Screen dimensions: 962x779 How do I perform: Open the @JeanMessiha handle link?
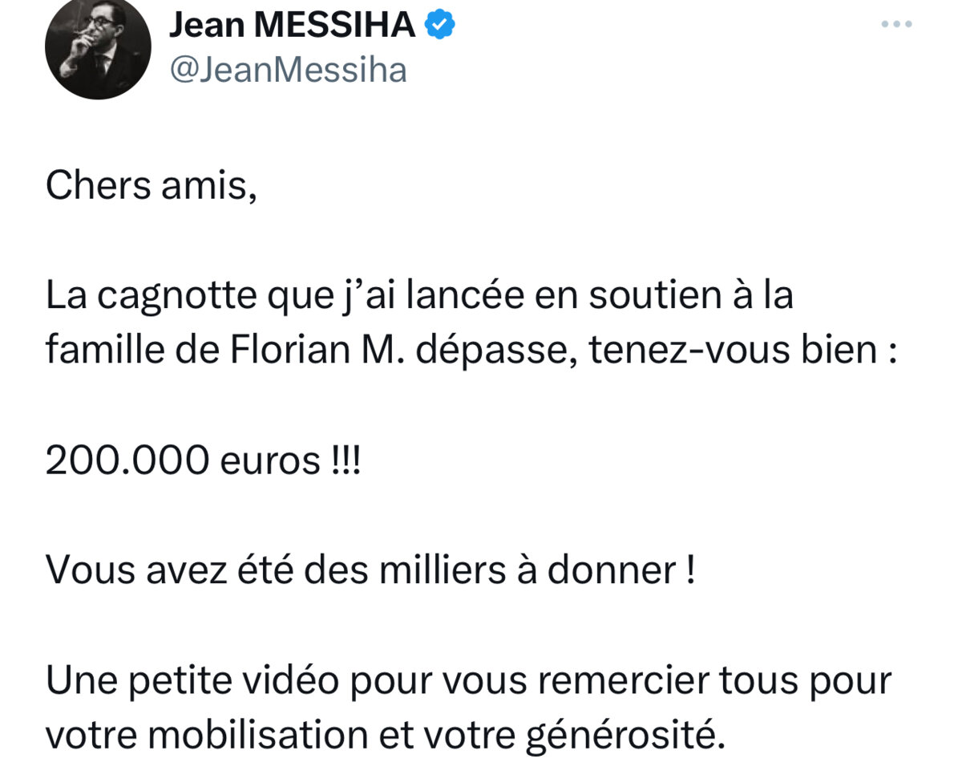pos(288,71)
